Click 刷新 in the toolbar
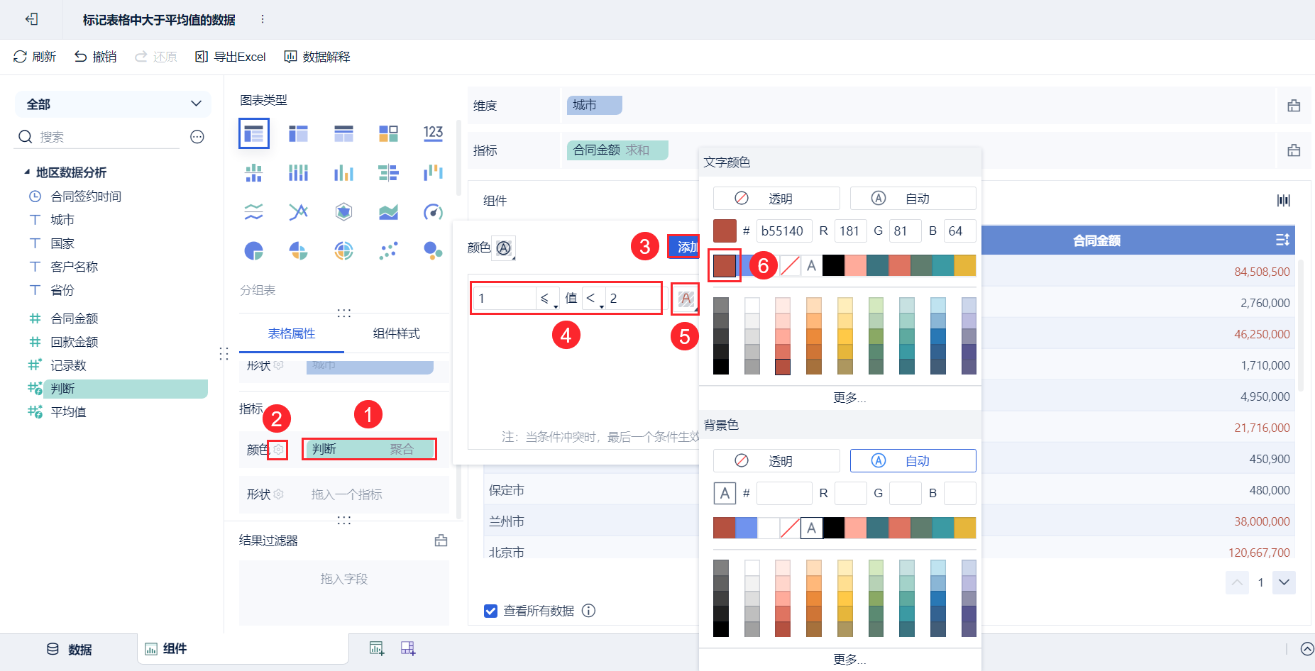 point(35,57)
